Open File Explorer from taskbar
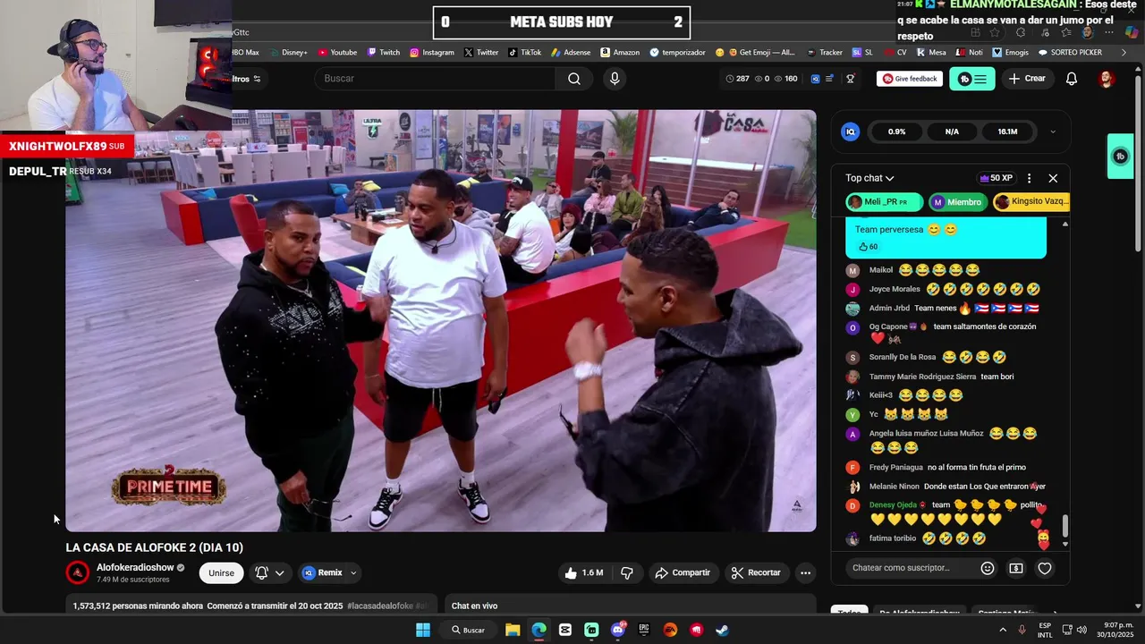The image size is (1145, 644). (x=513, y=630)
